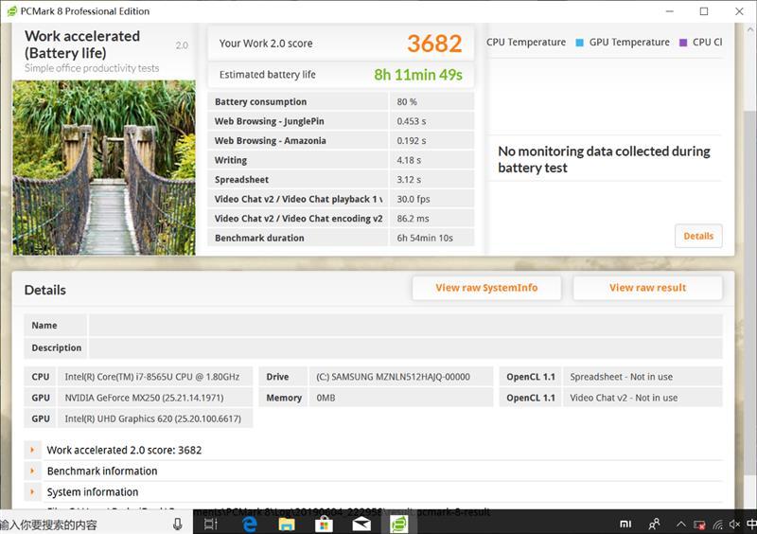Click the CPU Clock purple legend swatch

tap(682, 43)
